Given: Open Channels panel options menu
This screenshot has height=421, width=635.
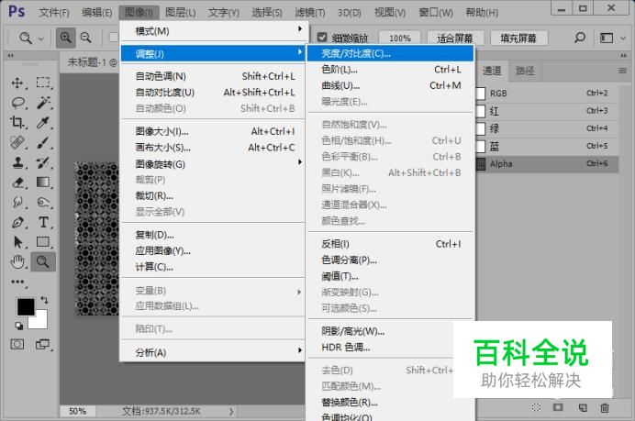Looking at the screenshot, I should 622,71.
